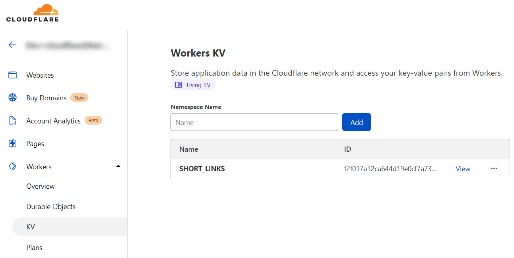Click the Cloudflare logo
The height and width of the screenshot is (258, 514).
pyautogui.click(x=33, y=13)
